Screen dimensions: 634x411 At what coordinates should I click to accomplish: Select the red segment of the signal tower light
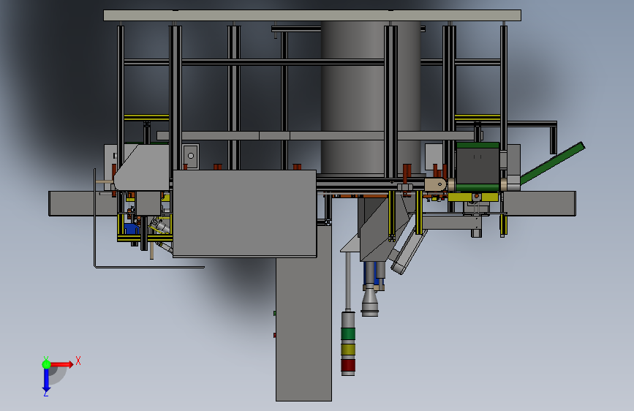[348, 365]
